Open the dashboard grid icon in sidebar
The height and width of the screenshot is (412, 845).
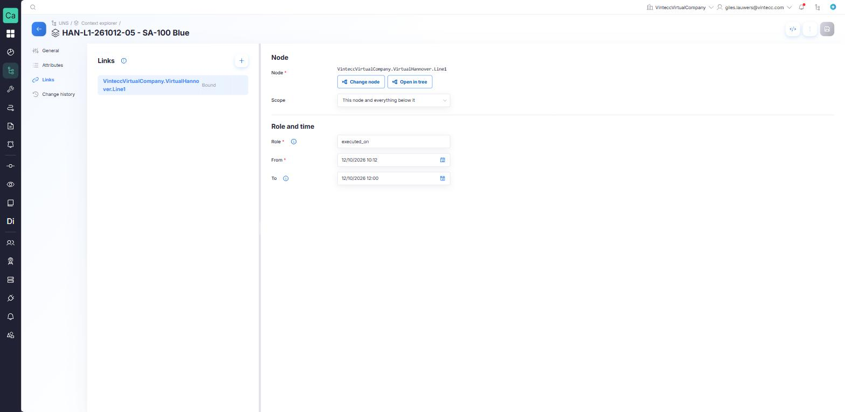[10, 33]
